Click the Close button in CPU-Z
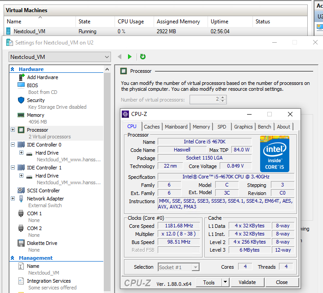Viewport: 323px width, 293px height. pyautogui.click(x=282, y=282)
